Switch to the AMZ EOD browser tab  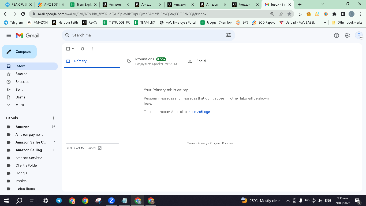click(51, 5)
